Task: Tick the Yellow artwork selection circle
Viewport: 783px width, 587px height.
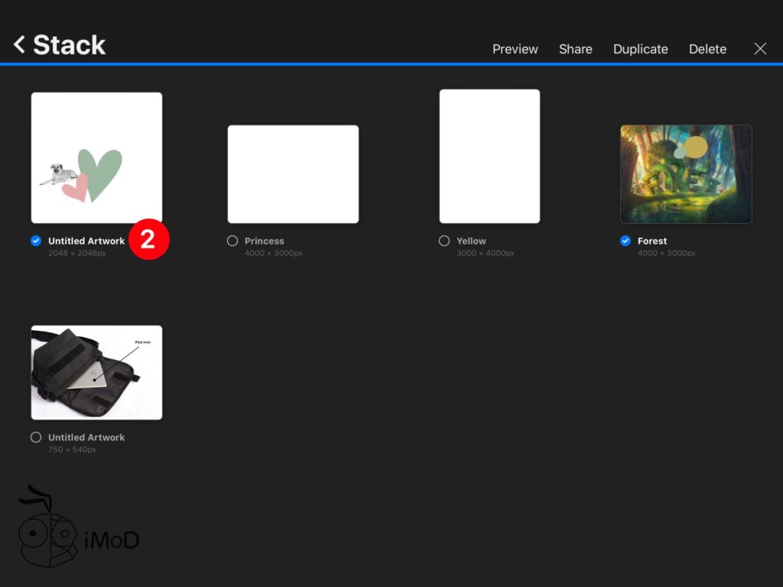Action: tap(444, 241)
